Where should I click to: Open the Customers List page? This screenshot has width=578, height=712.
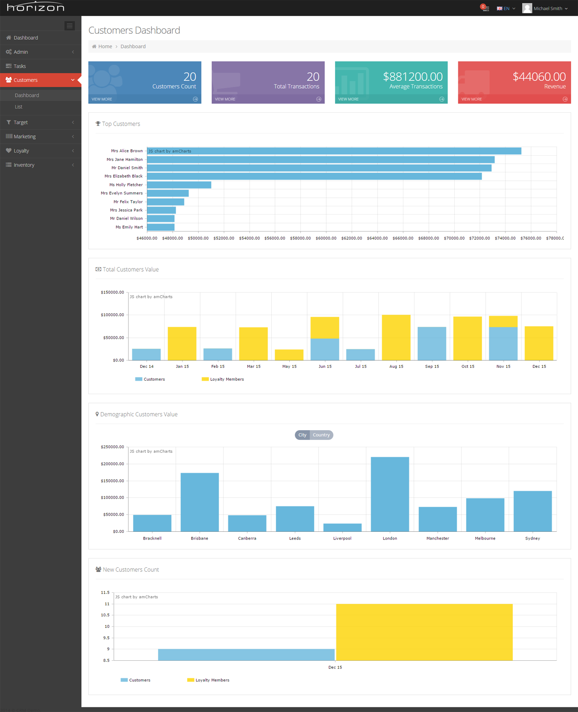(x=18, y=107)
